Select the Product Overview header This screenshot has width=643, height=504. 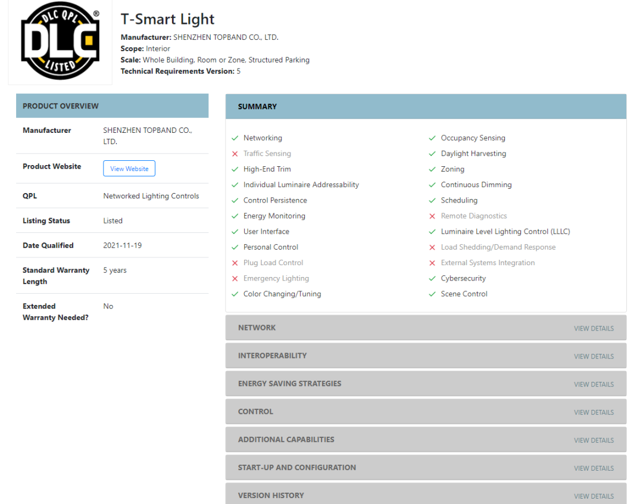coord(112,106)
